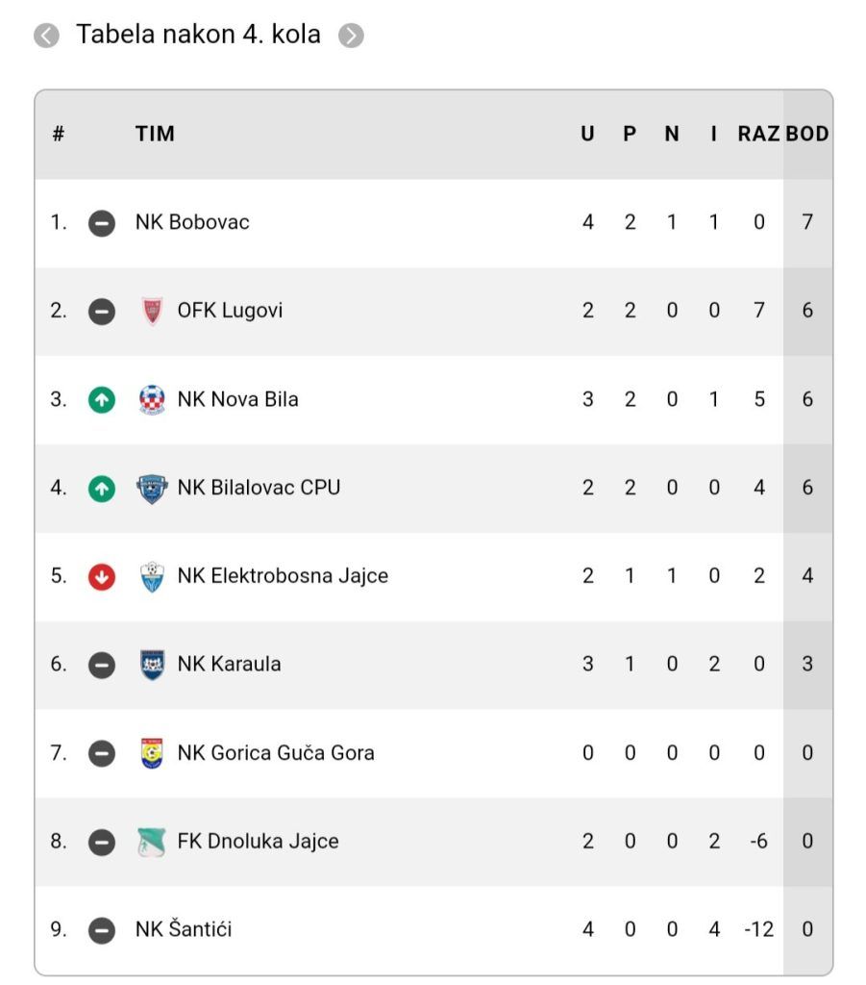
Task: Select the RAZ column header
Action: click(758, 134)
